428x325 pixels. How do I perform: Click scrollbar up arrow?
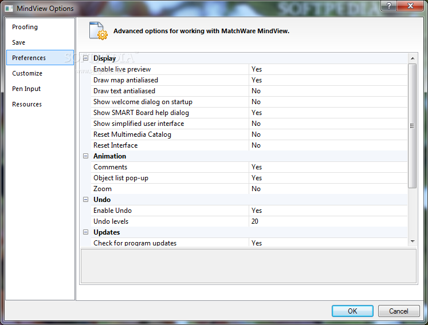click(413, 58)
